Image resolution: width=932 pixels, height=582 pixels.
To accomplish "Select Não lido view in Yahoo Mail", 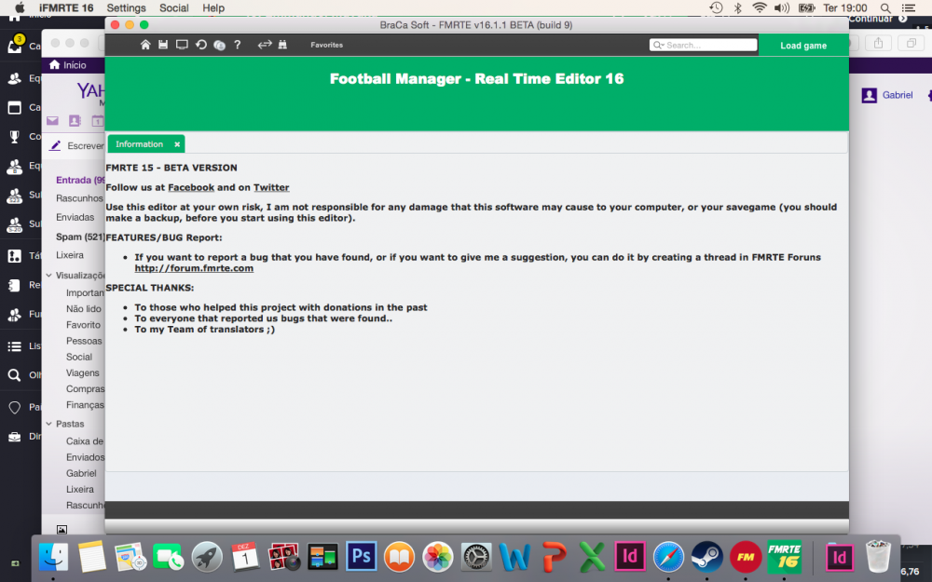I will pos(84,309).
